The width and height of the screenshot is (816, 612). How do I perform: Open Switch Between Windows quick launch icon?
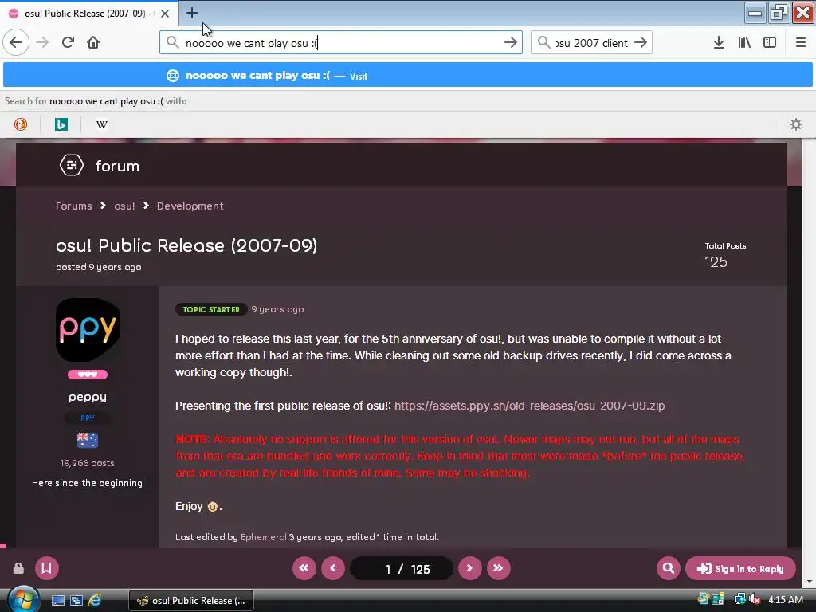(x=76, y=601)
